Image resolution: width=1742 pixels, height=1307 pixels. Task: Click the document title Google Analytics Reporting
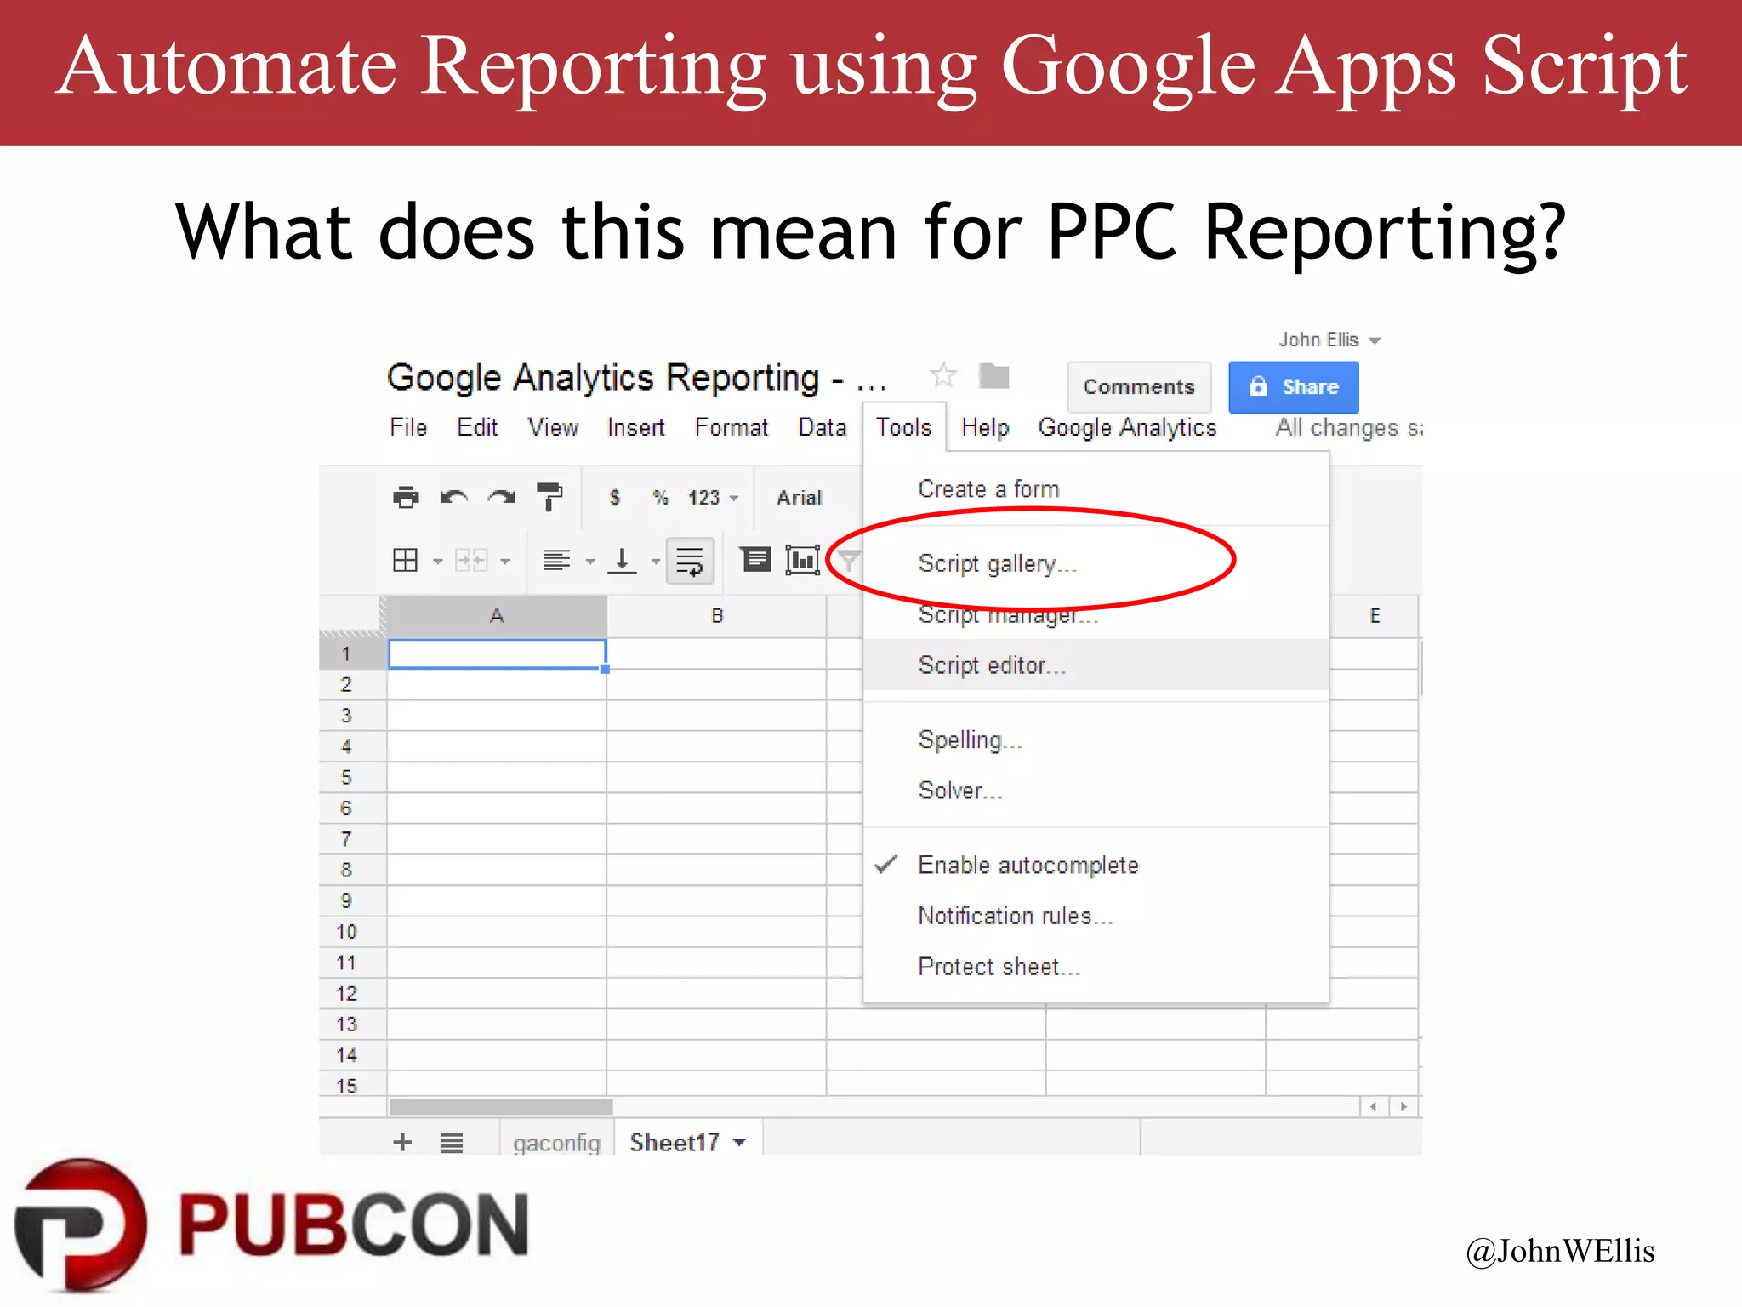637,377
